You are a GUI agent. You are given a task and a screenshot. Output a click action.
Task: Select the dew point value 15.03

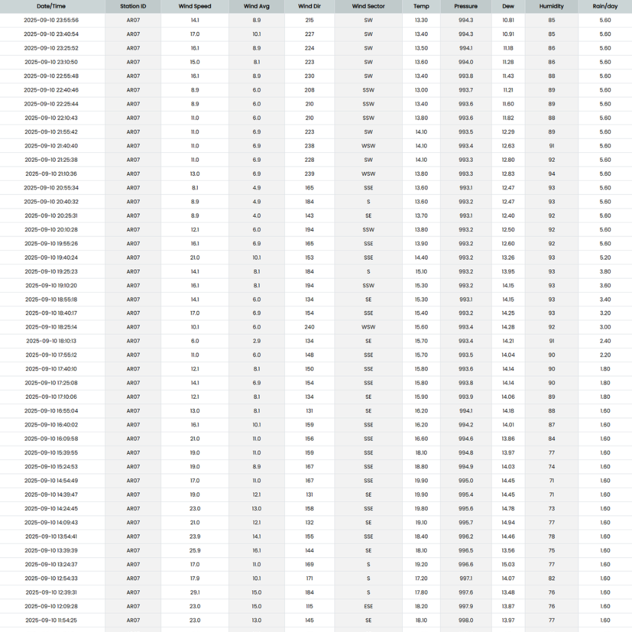[x=508, y=564]
